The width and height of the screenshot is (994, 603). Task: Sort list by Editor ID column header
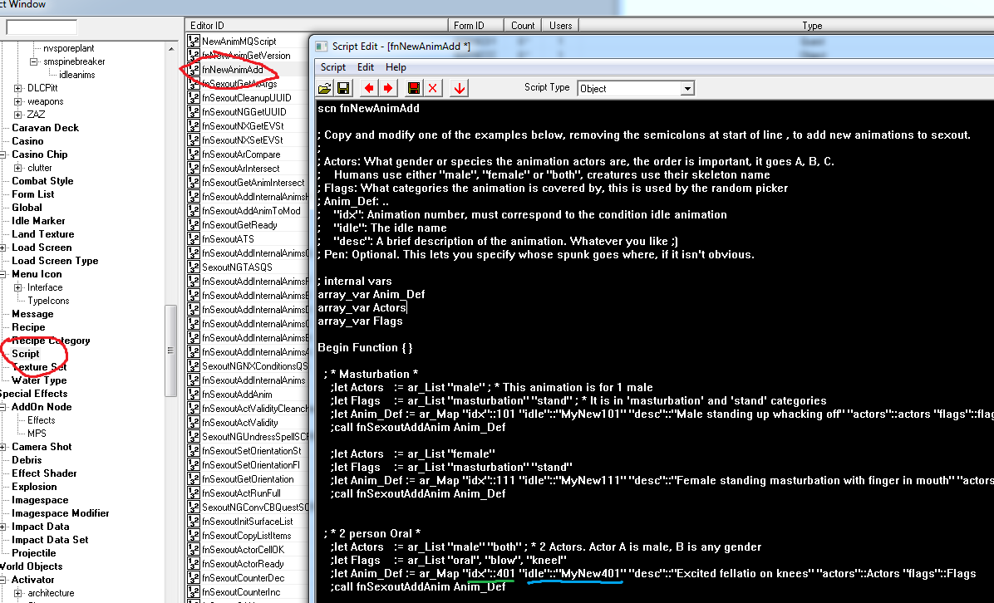click(316, 26)
